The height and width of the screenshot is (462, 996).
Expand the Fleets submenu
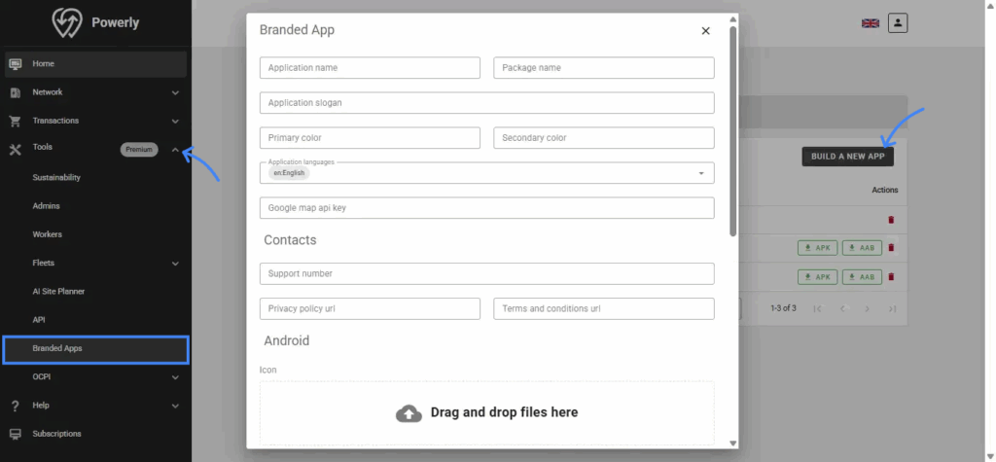[x=175, y=264]
